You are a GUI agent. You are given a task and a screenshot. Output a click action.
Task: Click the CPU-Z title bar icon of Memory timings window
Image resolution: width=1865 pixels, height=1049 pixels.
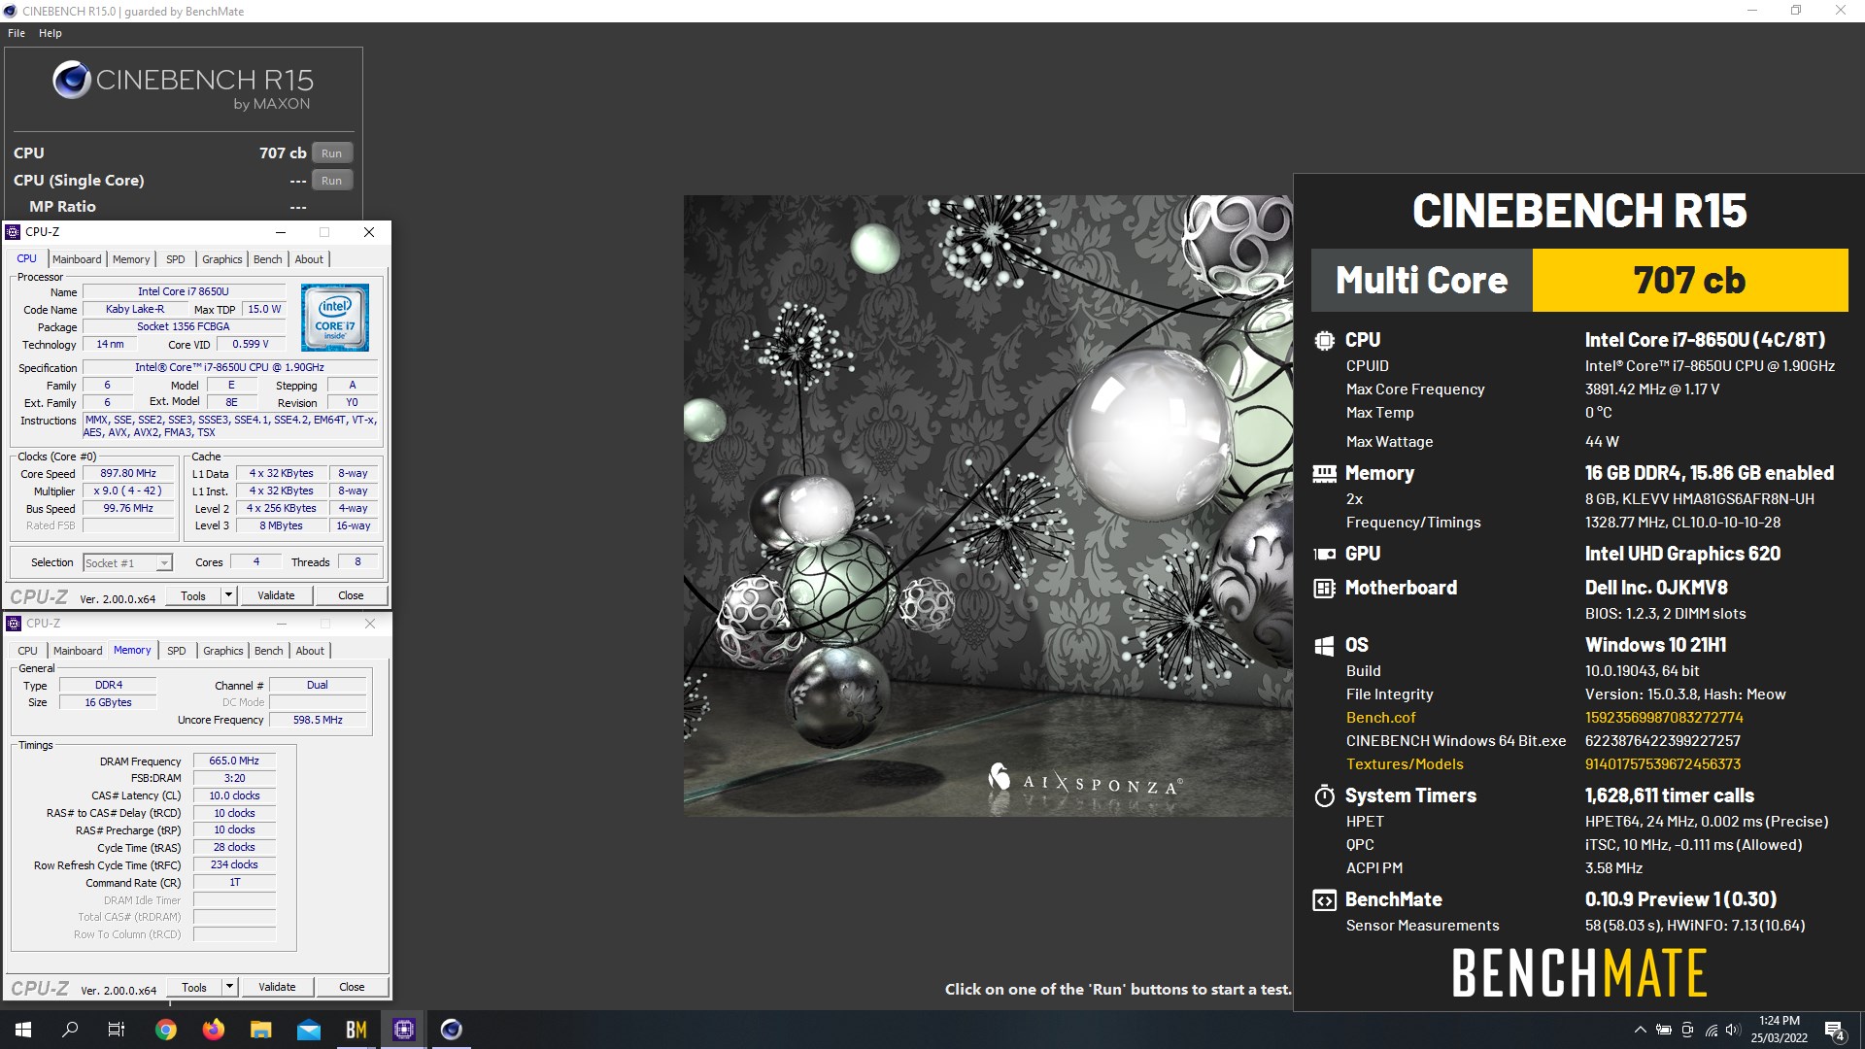(x=14, y=624)
